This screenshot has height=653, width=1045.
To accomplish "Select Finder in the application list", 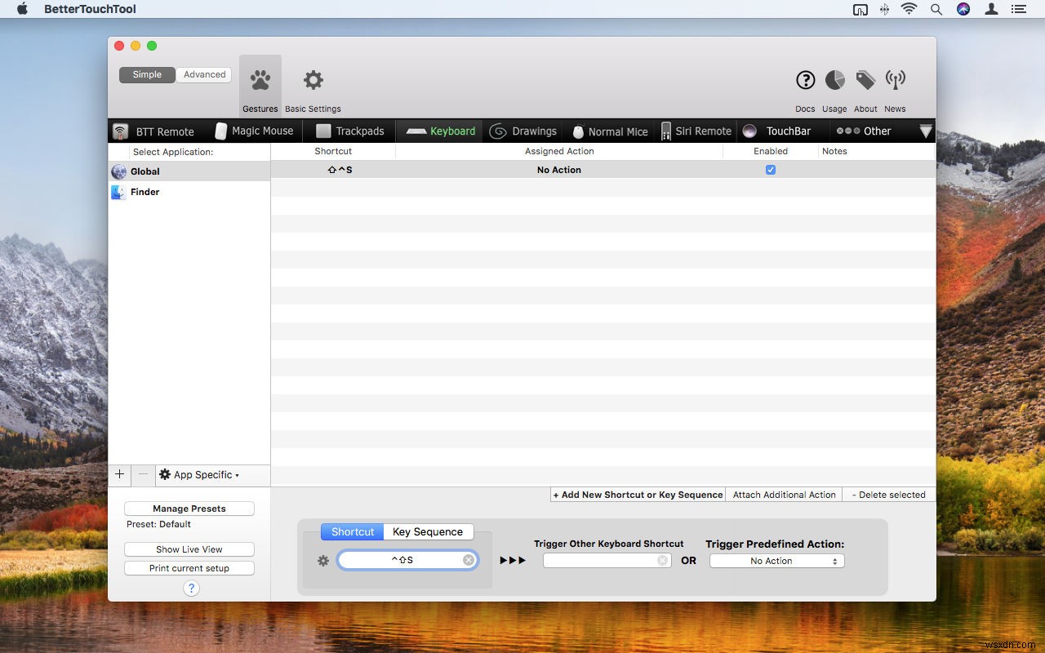I will (x=145, y=192).
